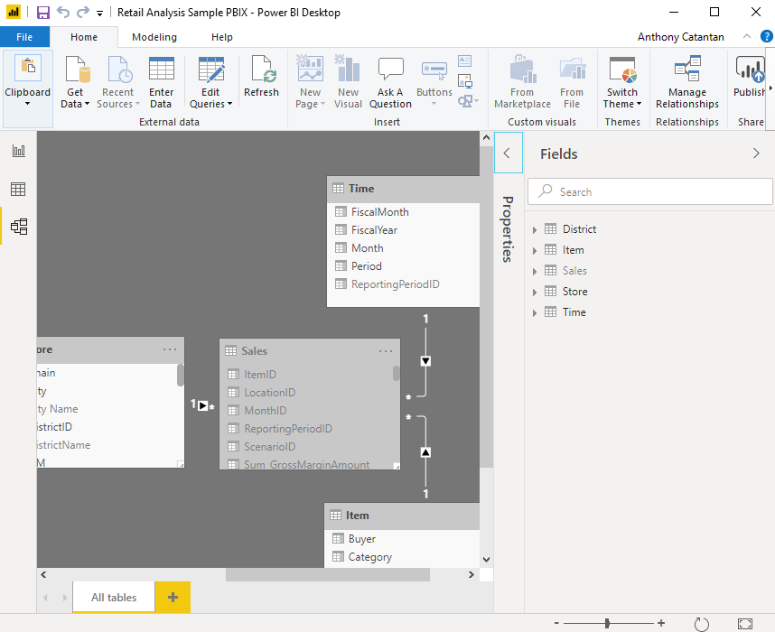Click Time-to-Sales relationship filter arrow

coord(425,361)
